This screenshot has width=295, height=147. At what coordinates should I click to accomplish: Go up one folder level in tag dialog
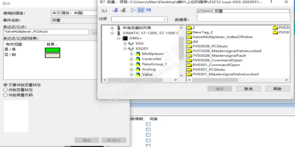(104, 10)
